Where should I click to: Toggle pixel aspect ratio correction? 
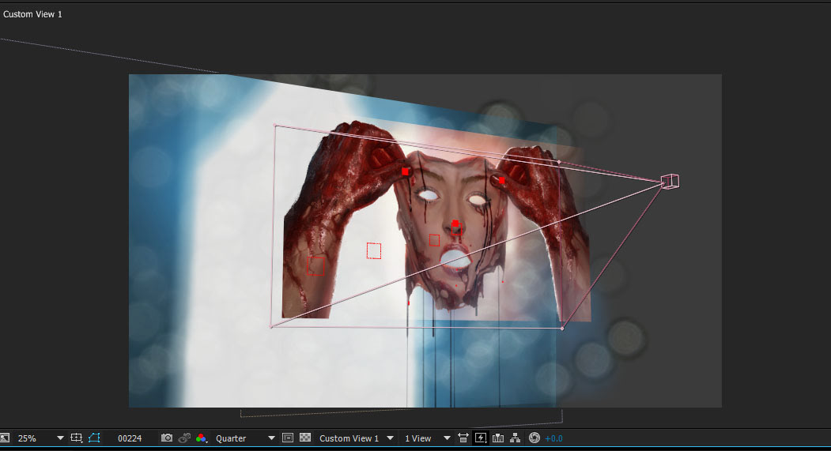click(x=463, y=438)
